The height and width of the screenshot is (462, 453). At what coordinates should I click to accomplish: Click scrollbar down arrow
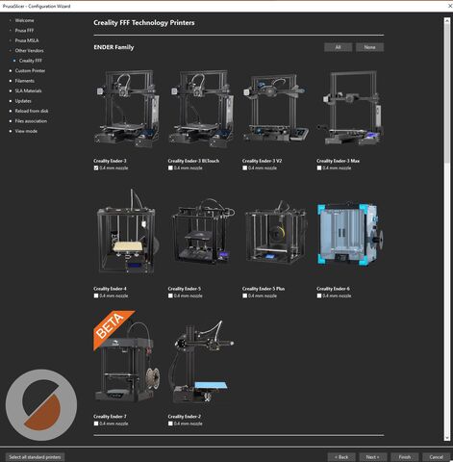(447, 438)
